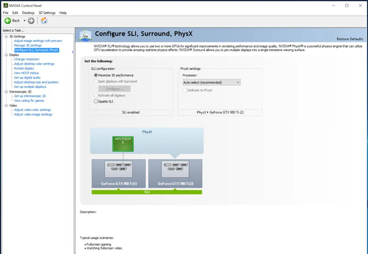The height and width of the screenshot is (254, 368).
Task: Open the 3D Settings menu
Action: click(46, 13)
